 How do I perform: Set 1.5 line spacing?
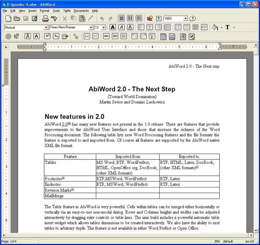[x=115, y=36]
